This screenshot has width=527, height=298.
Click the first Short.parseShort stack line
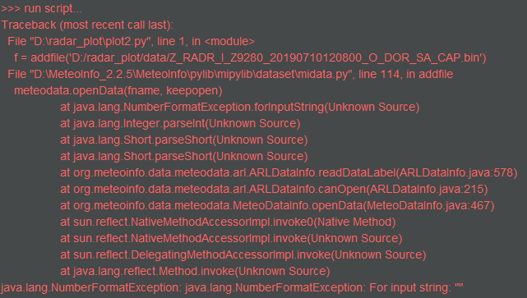(x=184, y=140)
